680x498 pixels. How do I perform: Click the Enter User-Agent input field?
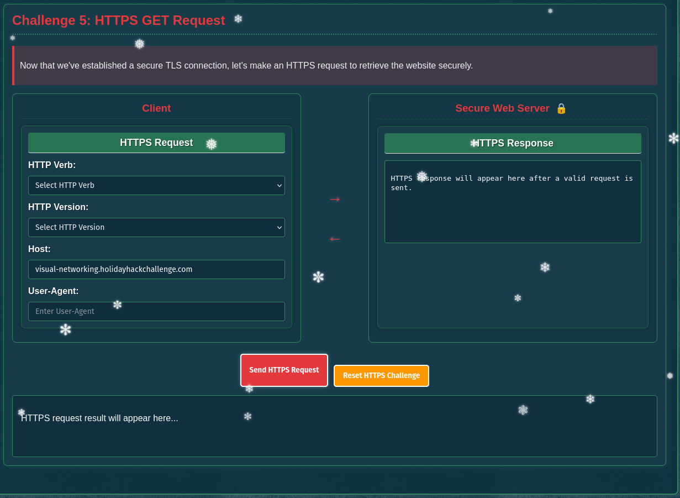[156, 311]
